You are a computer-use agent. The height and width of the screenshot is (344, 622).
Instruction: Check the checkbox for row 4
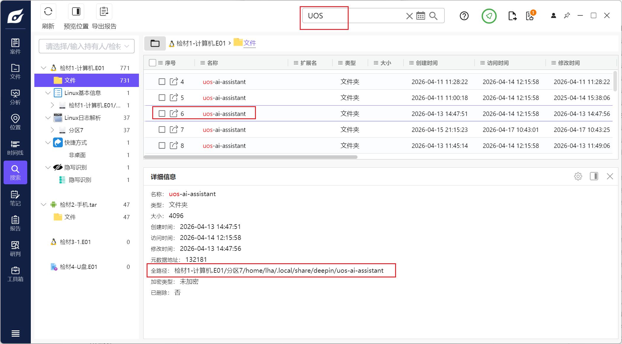point(162,82)
